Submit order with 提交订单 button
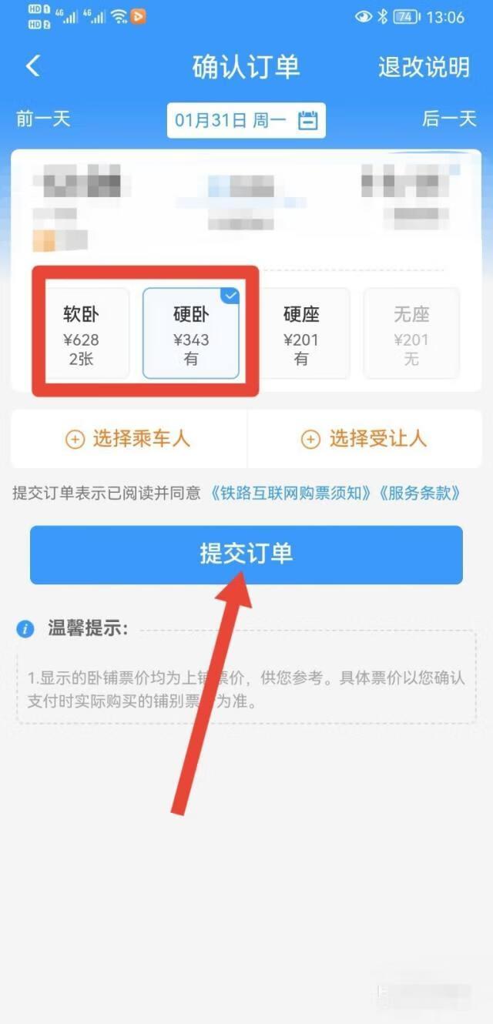The height and width of the screenshot is (1024, 493). point(246,554)
